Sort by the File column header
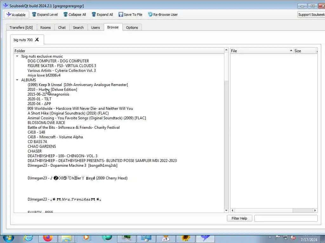This screenshot has height=243, width=325. [262, 51]
